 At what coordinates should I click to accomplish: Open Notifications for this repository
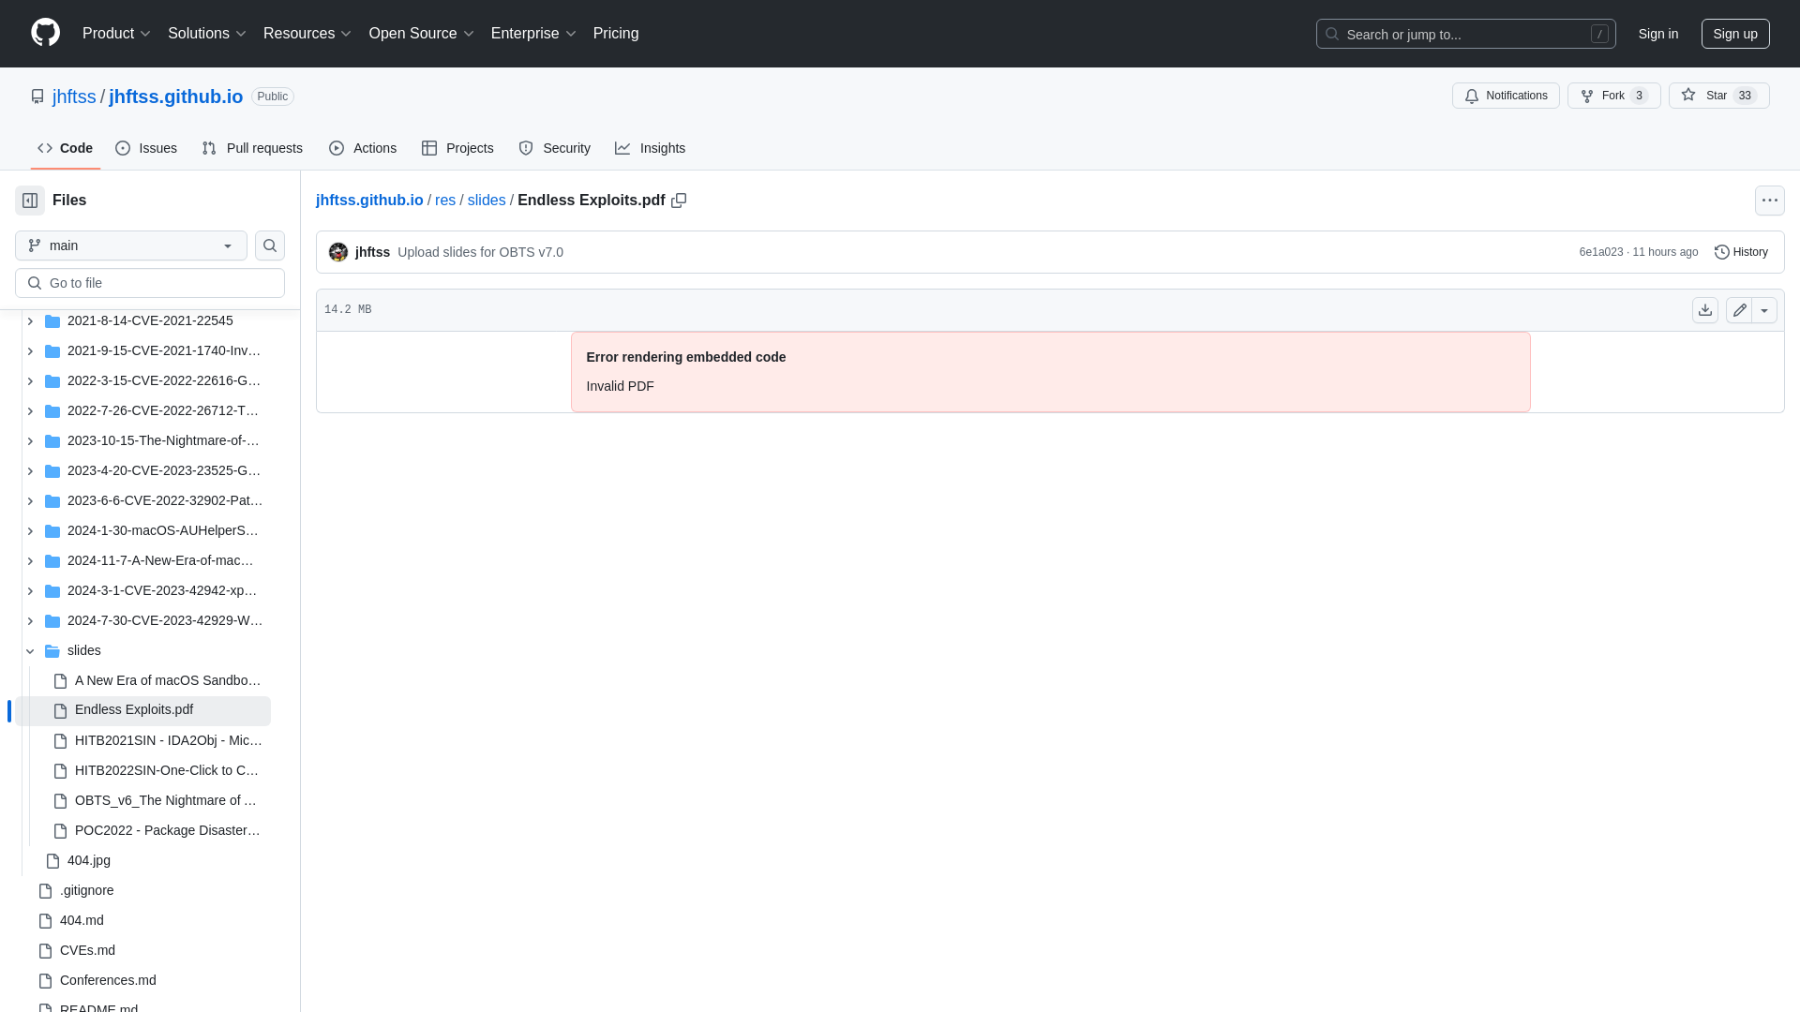click(x=1506, y=96)
